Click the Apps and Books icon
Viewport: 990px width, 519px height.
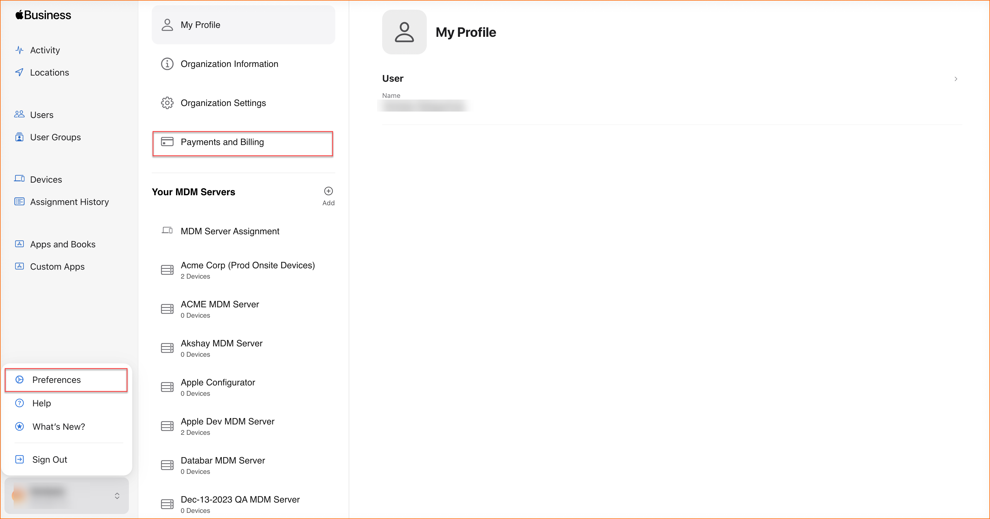[x=19, y=244]
